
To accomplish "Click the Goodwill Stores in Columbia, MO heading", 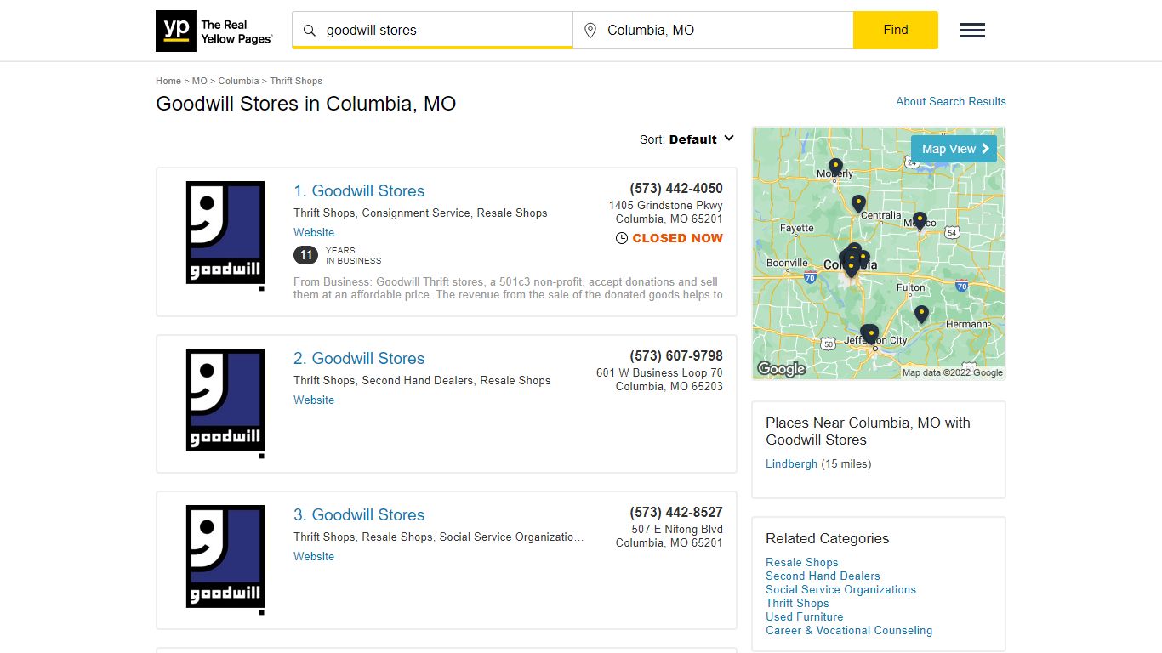I will [306, 104].
